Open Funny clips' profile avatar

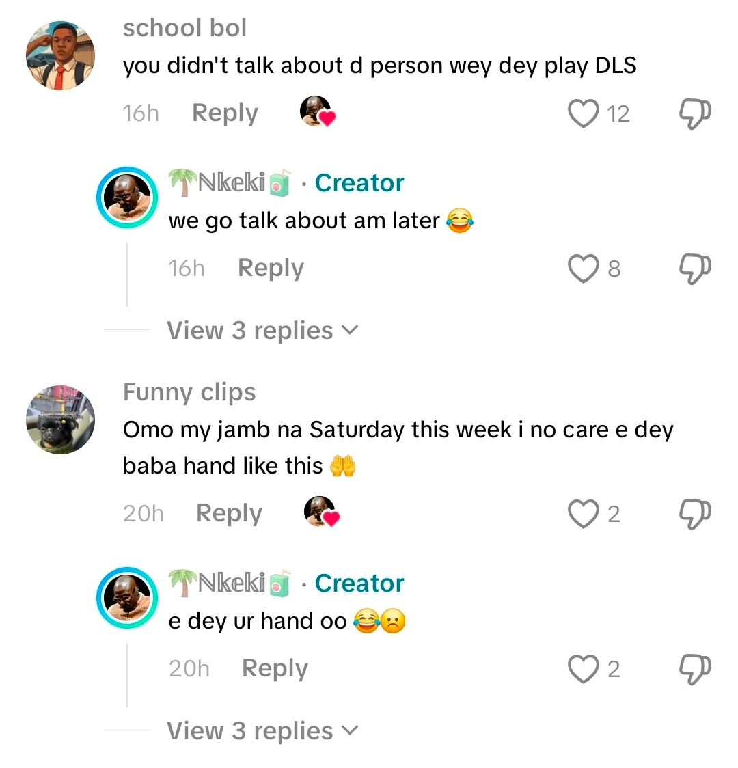pos(60,420)
